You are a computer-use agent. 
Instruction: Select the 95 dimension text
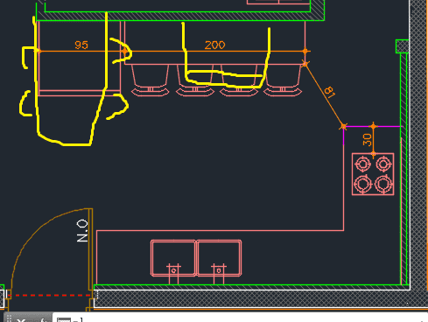(x=81, y=45)
